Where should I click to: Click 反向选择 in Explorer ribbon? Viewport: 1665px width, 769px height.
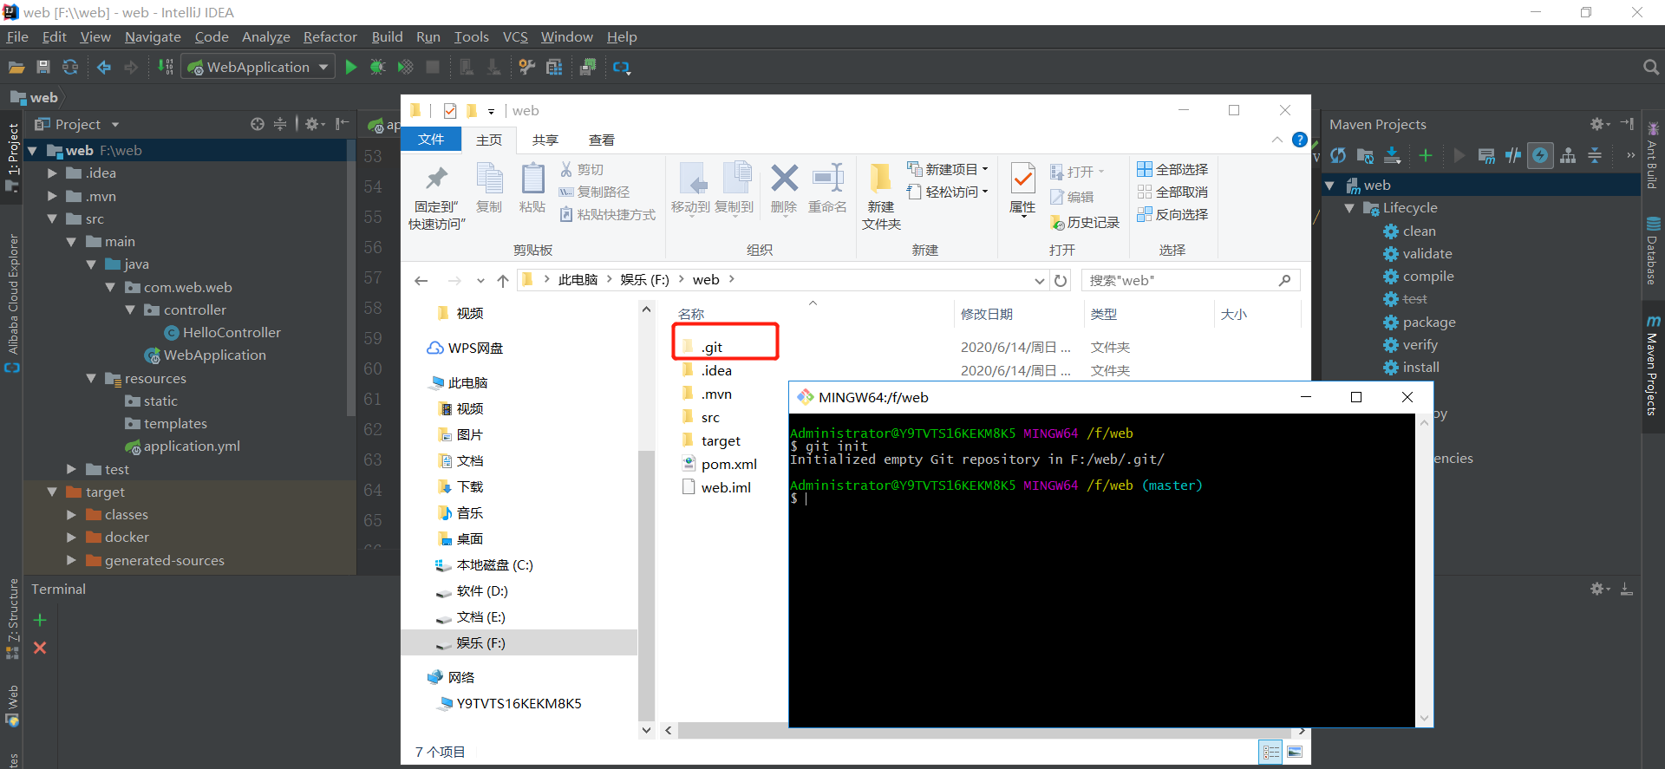[x=1172, y=214]
